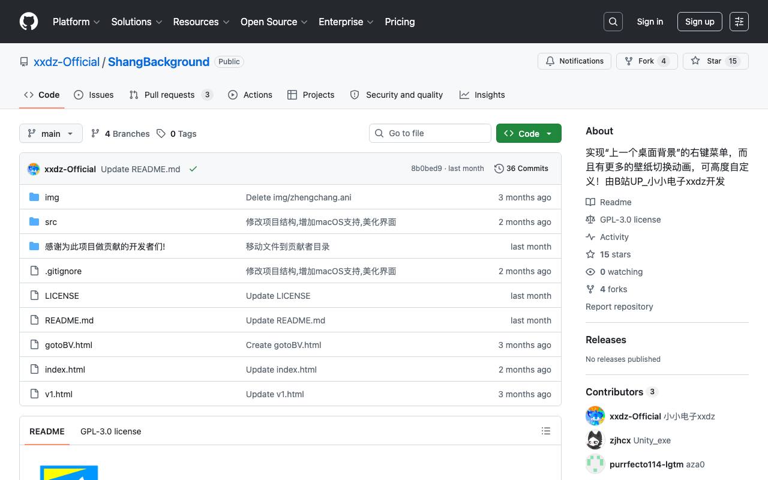Open the 感谢为此项目做贡献的开发者们! folder

(x=105, y=247)
